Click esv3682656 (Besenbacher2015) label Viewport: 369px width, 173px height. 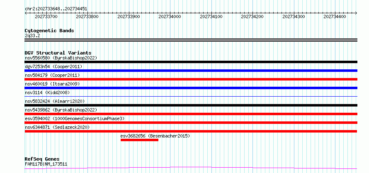155,136
